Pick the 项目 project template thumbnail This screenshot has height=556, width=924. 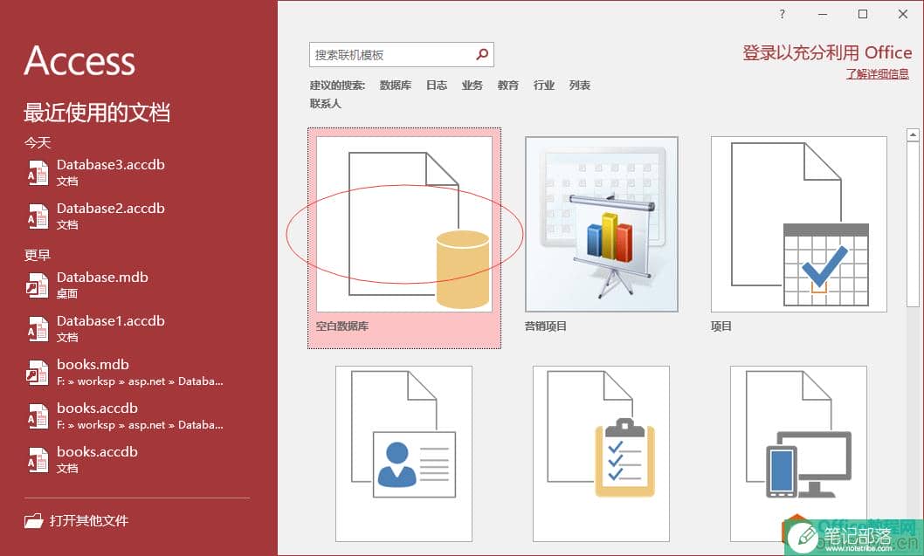point(798,223)
